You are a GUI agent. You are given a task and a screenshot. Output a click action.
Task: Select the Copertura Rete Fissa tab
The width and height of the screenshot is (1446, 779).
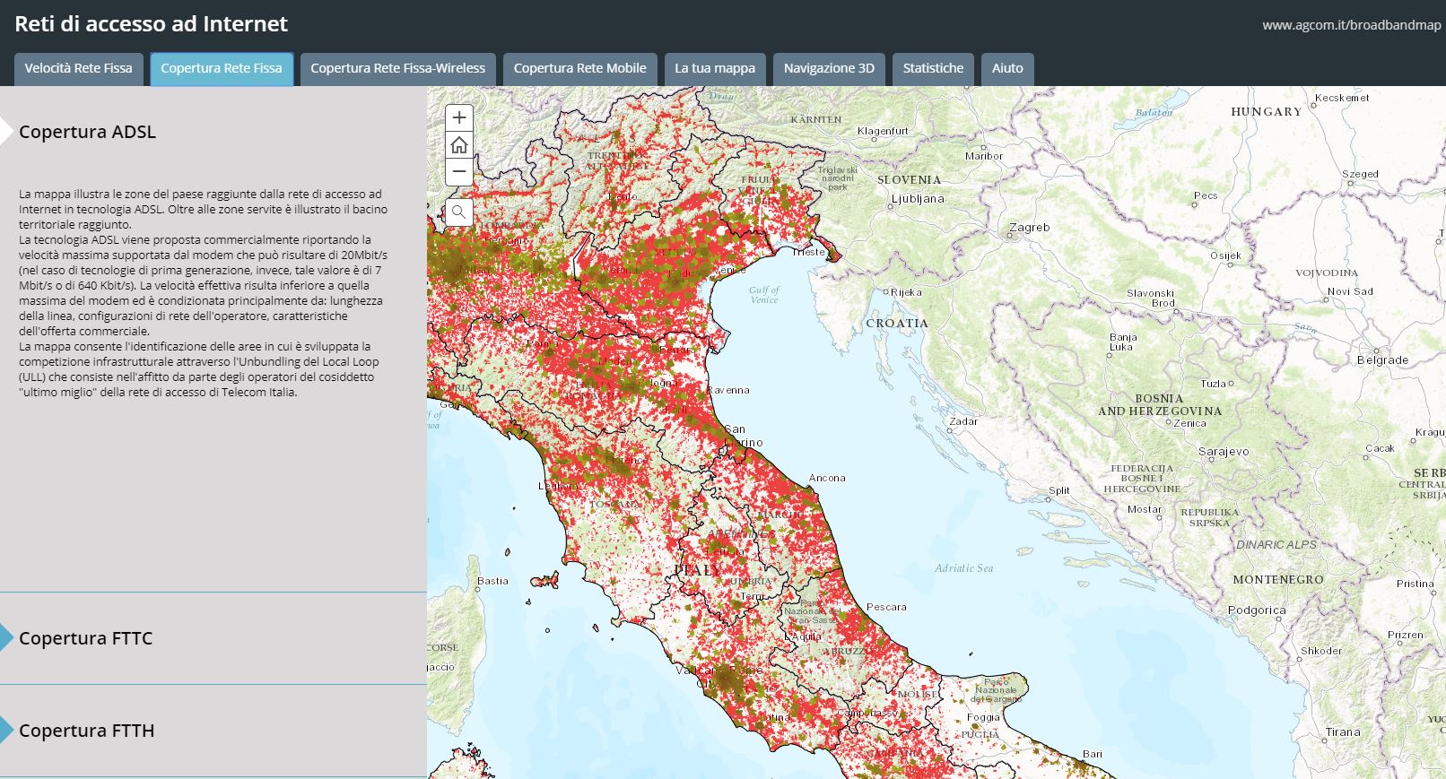coord(222,68)
